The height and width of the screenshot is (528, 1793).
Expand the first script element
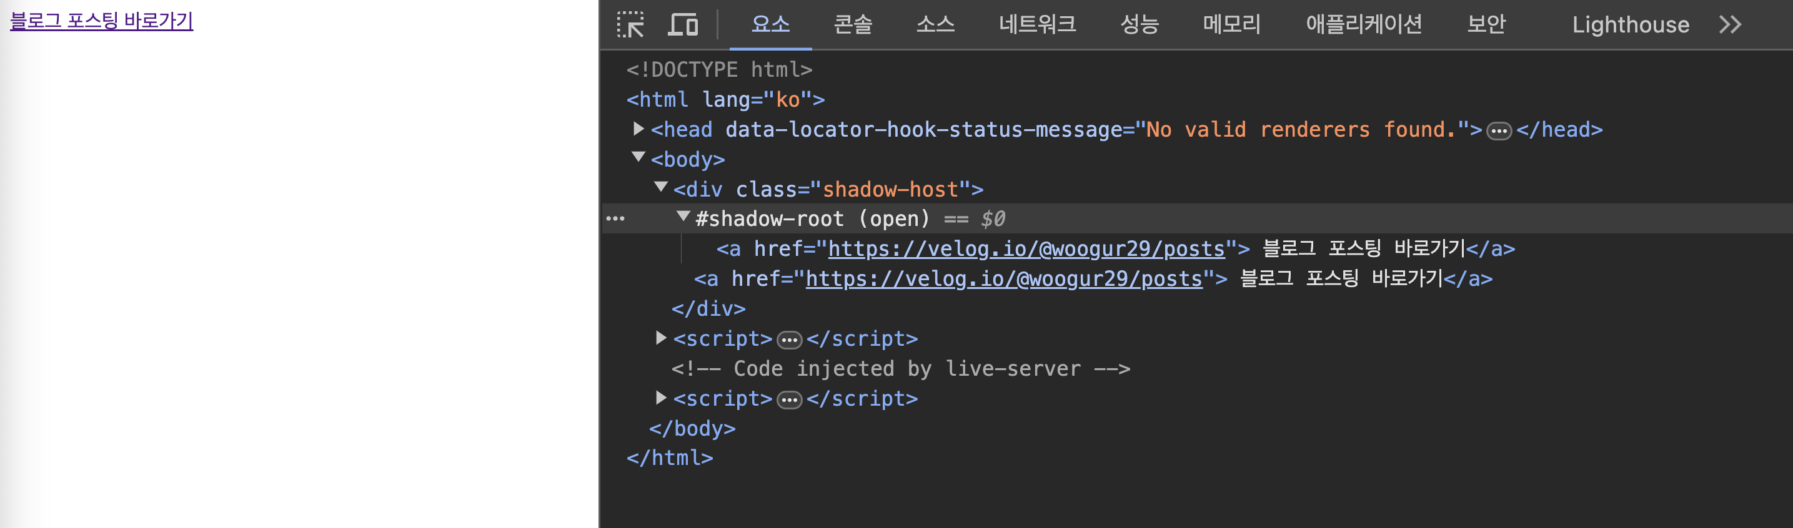660,338
